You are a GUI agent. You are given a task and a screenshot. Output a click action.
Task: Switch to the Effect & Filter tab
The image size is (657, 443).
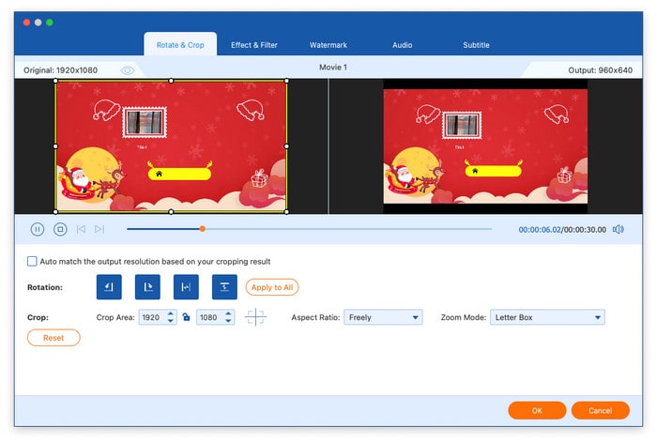point(253,45)
